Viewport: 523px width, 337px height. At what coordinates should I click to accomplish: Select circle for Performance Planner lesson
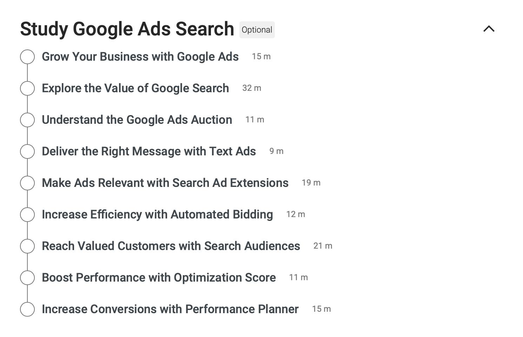[x=27, y=309]
